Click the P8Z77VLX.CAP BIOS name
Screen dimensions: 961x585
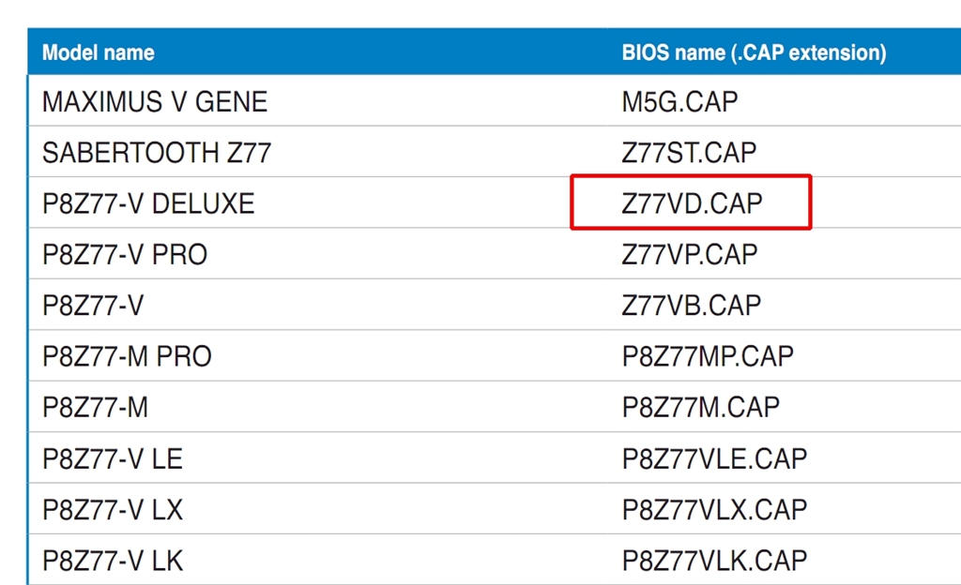pos(714,509)
